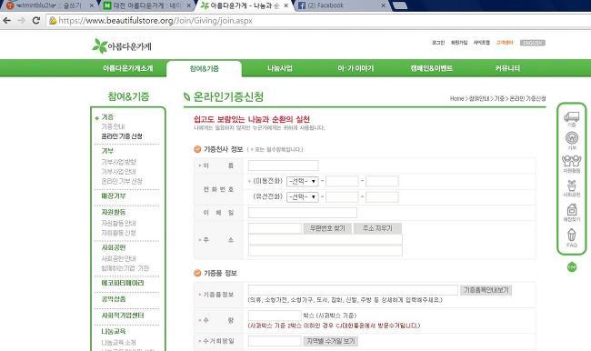591x351 pixels.
Task: Open 커뮤니티 main menu
Action: pyautogui.click(x=507, y=68)
